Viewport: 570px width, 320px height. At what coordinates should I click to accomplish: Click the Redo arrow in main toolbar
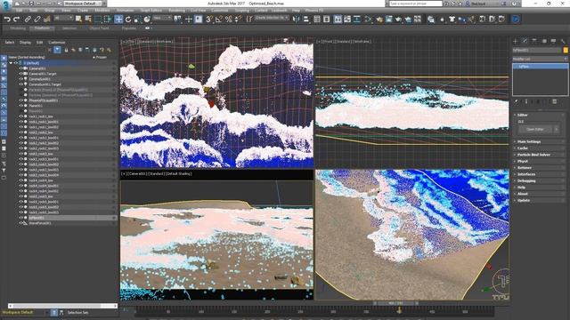pyautogui.click(x=16, y=20)
